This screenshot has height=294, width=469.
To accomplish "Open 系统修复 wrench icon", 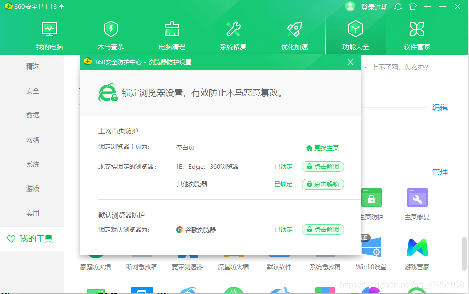I will [x=233, y=29].
